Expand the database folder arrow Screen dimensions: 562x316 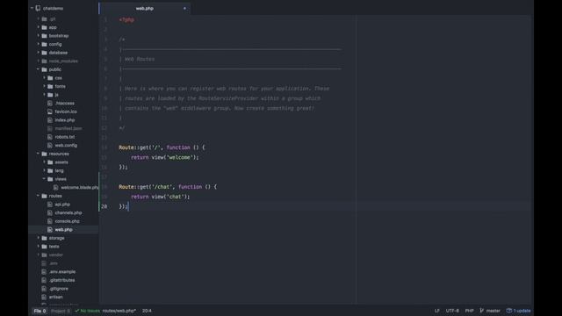[x=39, y=53]
